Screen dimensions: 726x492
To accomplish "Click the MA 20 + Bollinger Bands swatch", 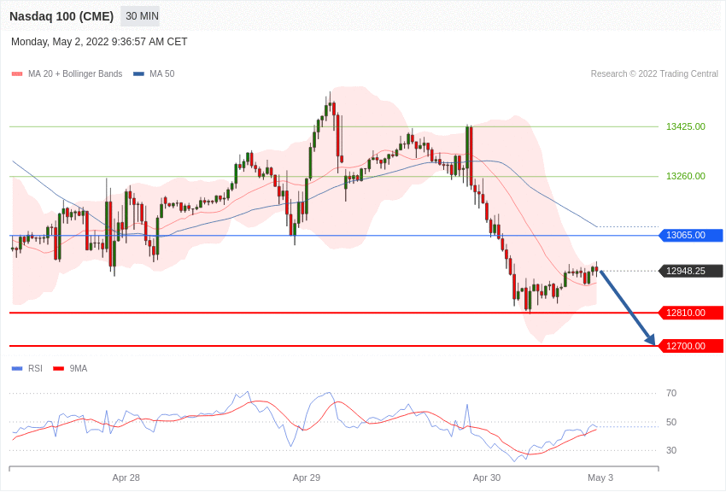I will click(17, 74).
